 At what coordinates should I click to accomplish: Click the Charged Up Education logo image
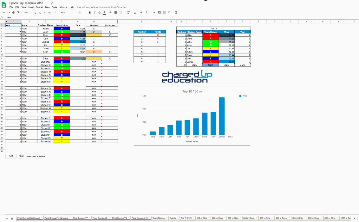point(187,77)
